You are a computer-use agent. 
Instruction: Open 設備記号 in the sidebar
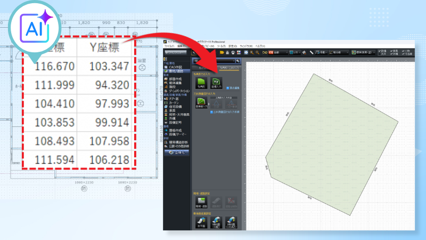[x=175, y=123]
